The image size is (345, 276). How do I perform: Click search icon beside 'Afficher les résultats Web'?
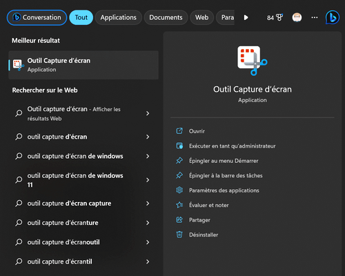point(19,113)
